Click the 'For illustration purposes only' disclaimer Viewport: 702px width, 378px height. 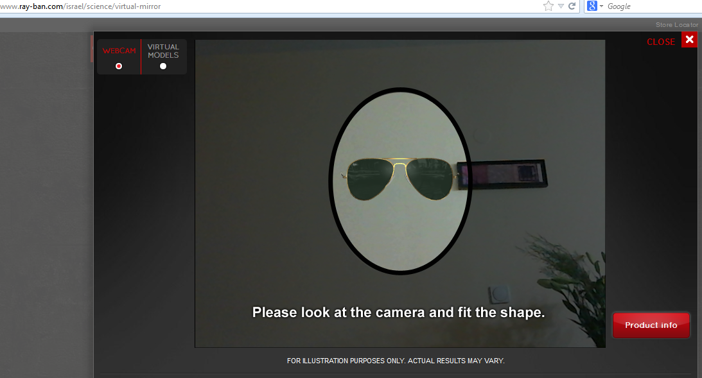[x=396, y=361]
